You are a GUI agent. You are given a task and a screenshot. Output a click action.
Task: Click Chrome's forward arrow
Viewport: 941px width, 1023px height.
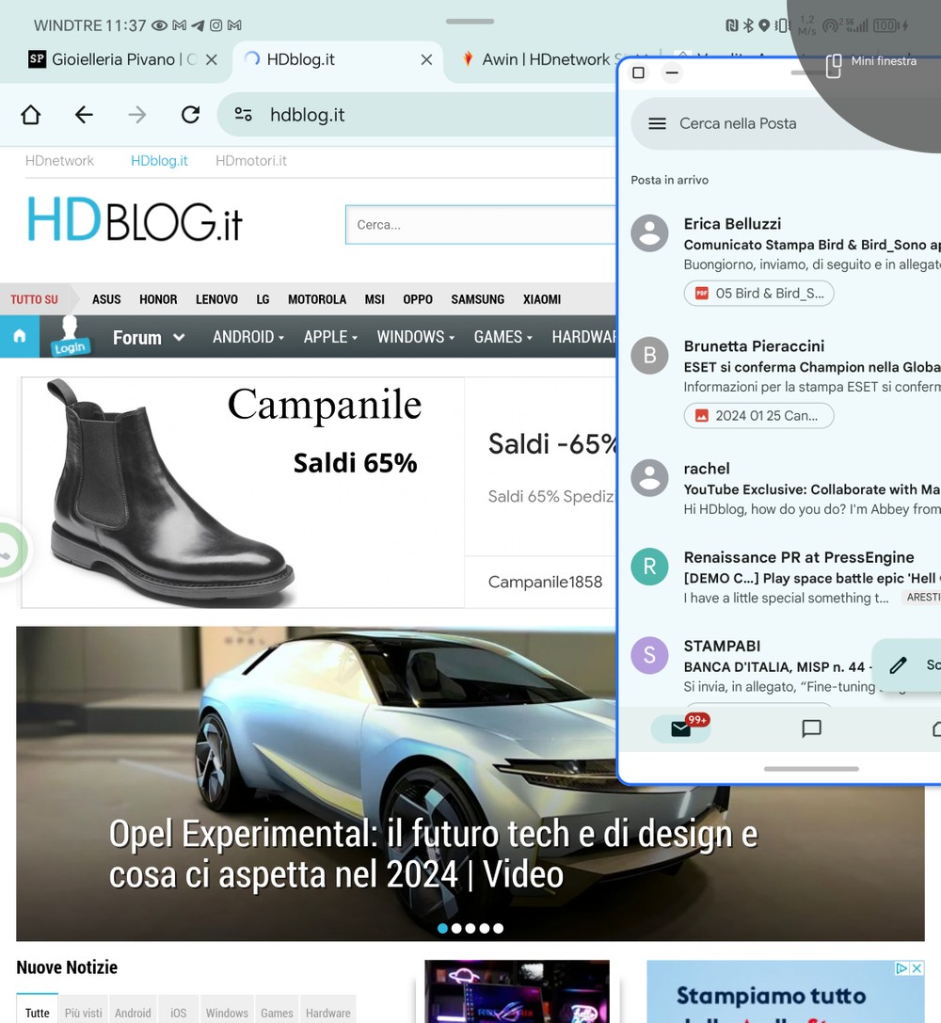click(x=137, y=115)
